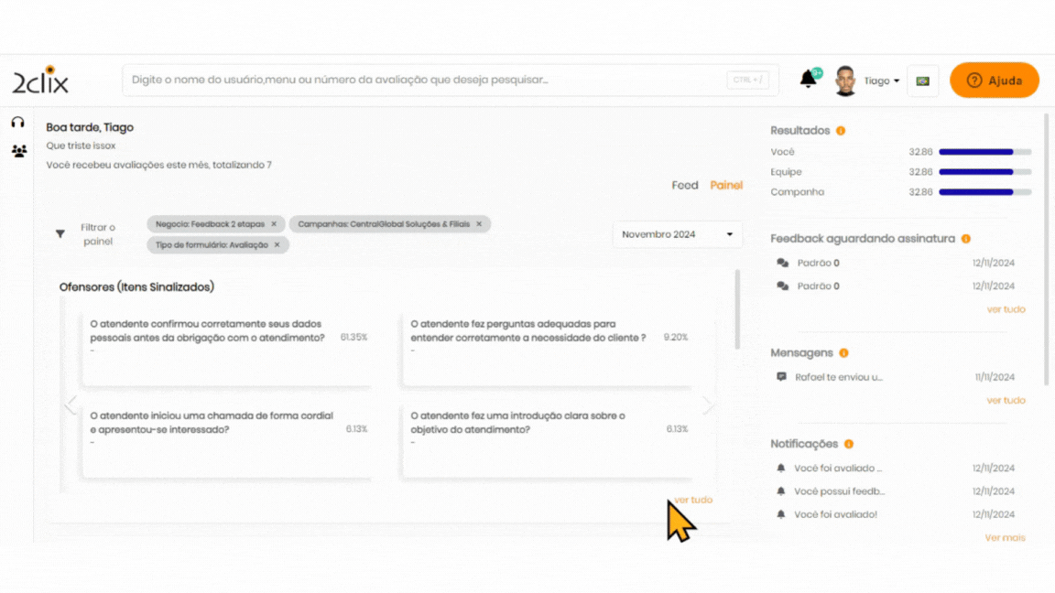The width and height of the screenshot is (1055, 593).
Task: Open the team users sidebar icon
Action: point(18,151)
